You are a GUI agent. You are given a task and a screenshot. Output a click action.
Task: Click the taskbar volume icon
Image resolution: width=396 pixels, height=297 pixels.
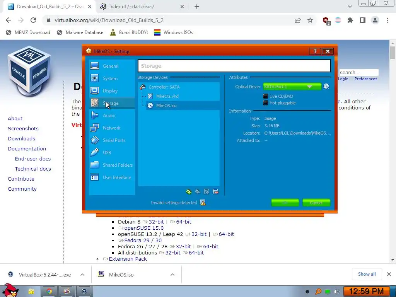[336, 292]
